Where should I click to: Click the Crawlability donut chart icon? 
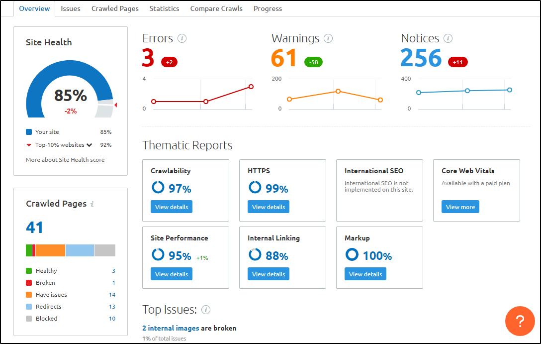[x=158, y=188]
